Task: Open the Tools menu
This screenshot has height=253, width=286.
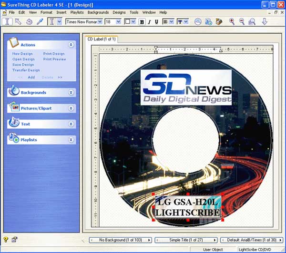Action: tap(134, 12)
